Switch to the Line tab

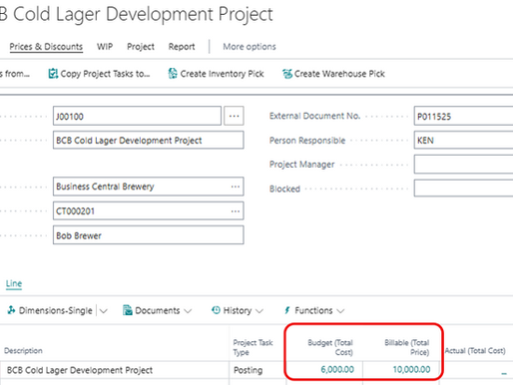pyautogui.click(x=14, y=283)
